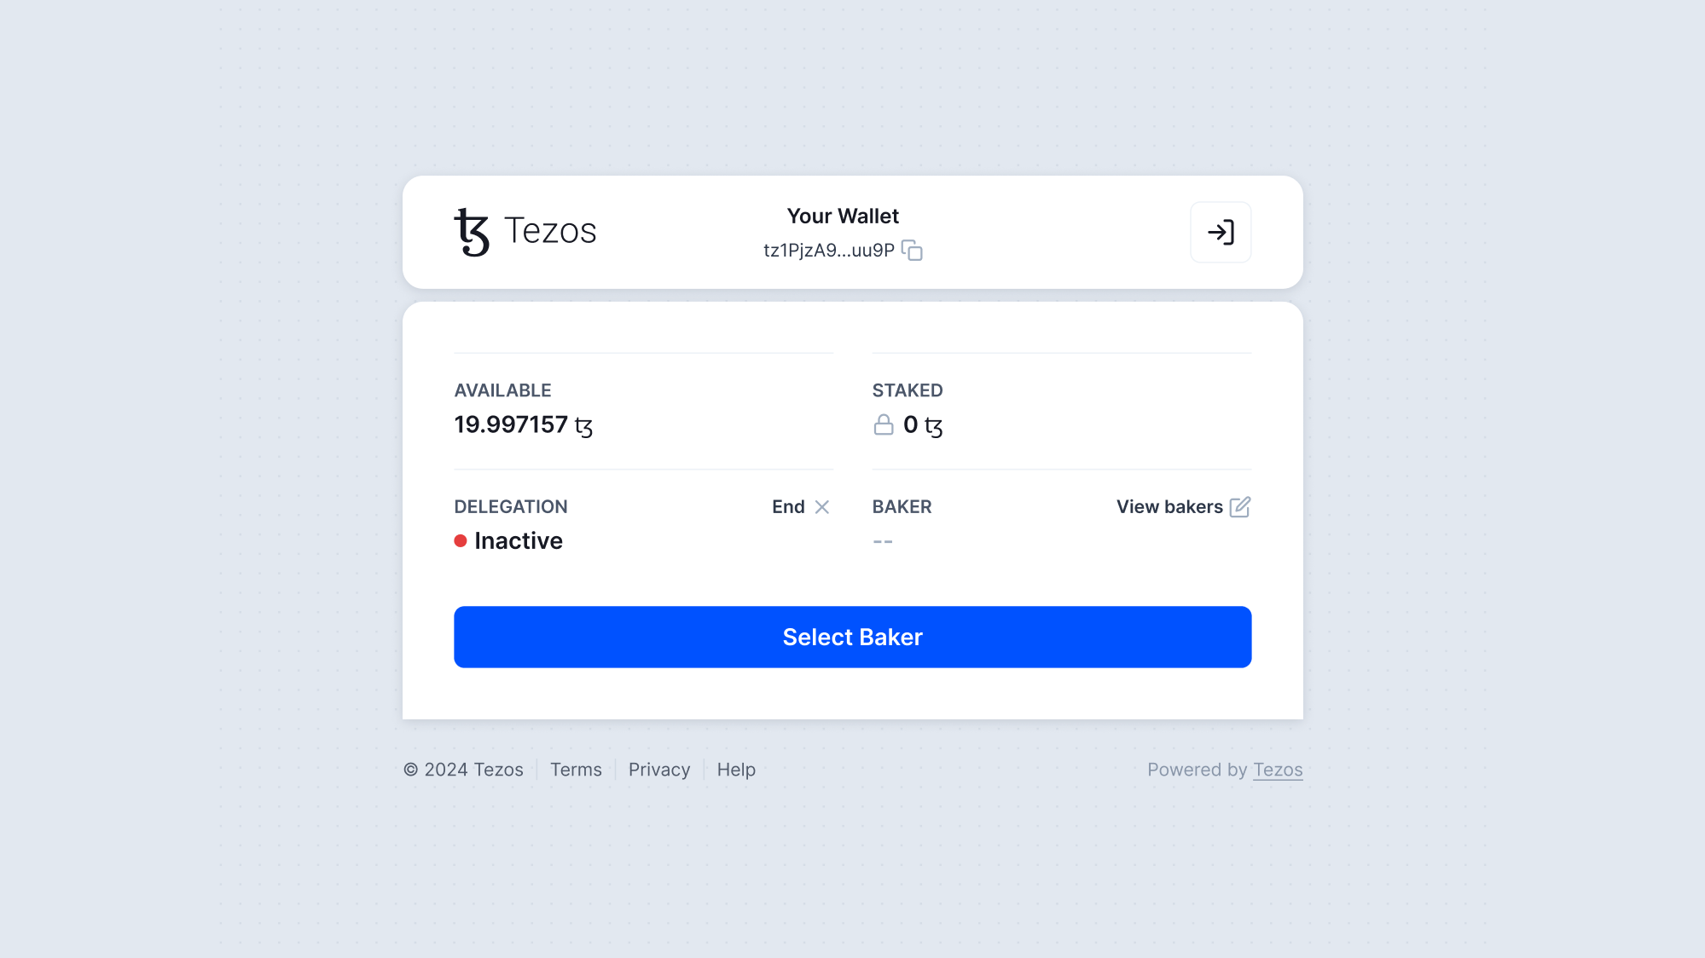
Task: Open the View bakers link
Action: click(x=1169, y=507)
